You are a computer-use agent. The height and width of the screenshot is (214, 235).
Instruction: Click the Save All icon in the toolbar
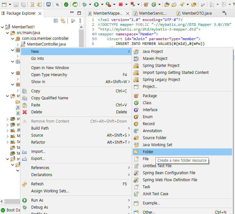23,4
